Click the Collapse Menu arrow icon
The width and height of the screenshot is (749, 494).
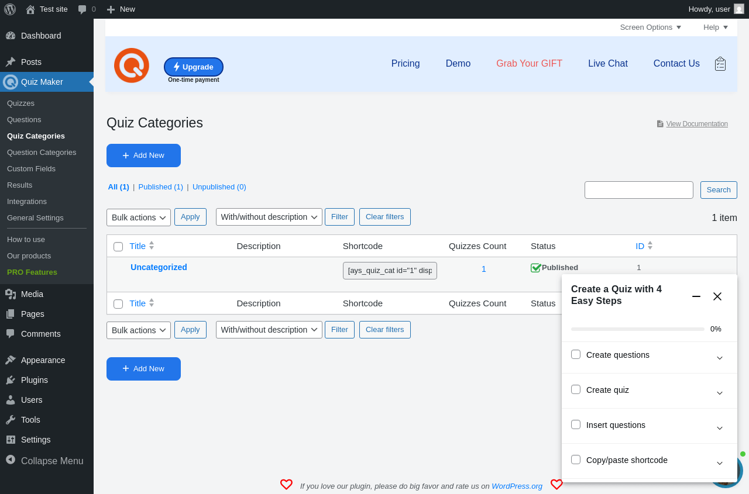pyautogui.click(x=11, y=460)
